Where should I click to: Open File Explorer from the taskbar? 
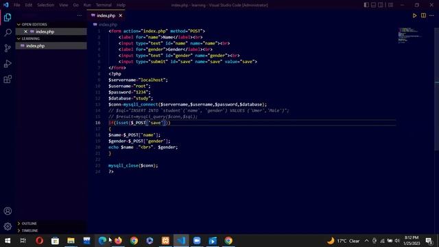(71, 241)
